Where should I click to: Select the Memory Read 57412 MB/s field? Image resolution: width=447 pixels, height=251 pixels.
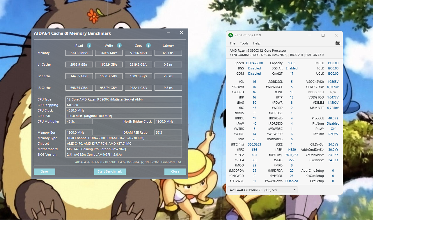79,53
